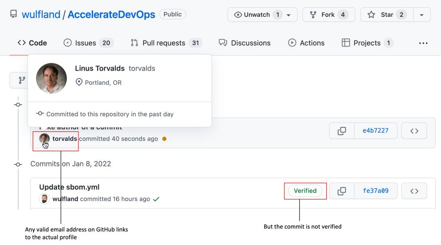Click the torvalds avatar on the commit
Screen dimensions: 441x245
point(44,139)
